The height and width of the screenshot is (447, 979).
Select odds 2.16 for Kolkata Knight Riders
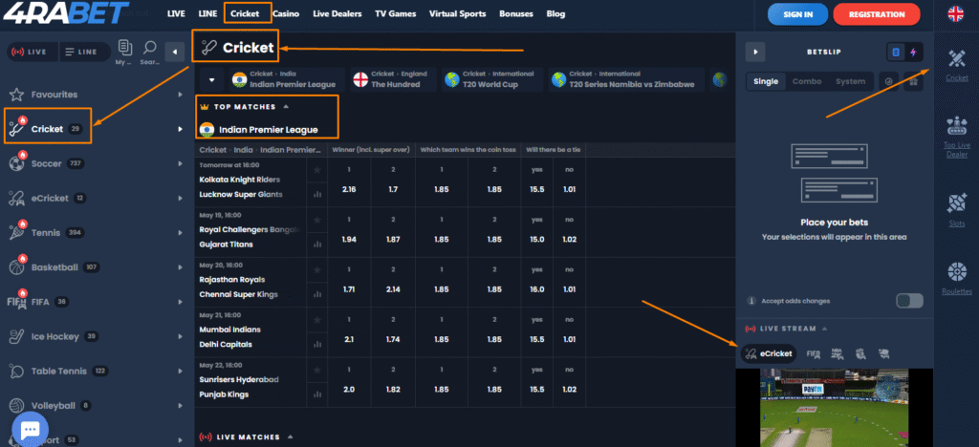click(x=349, y=189)
